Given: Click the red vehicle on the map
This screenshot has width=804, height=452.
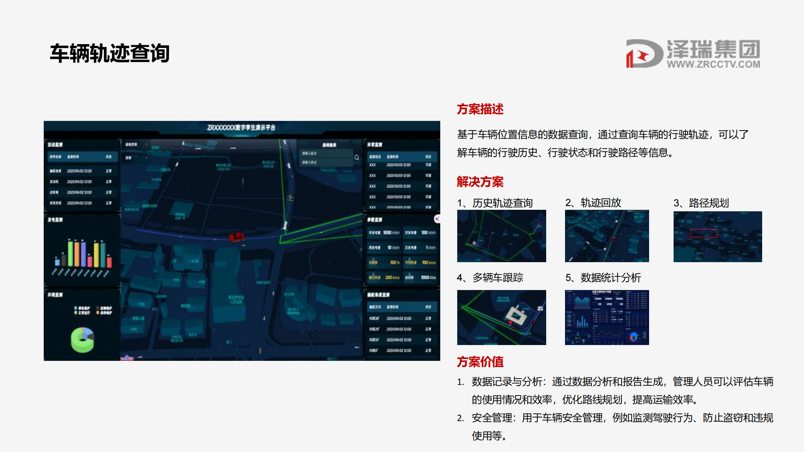Looking at the screenshot, I should [x=237, y=237].
